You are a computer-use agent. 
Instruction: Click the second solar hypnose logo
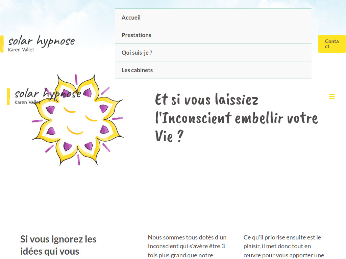(x=47, y=94)
